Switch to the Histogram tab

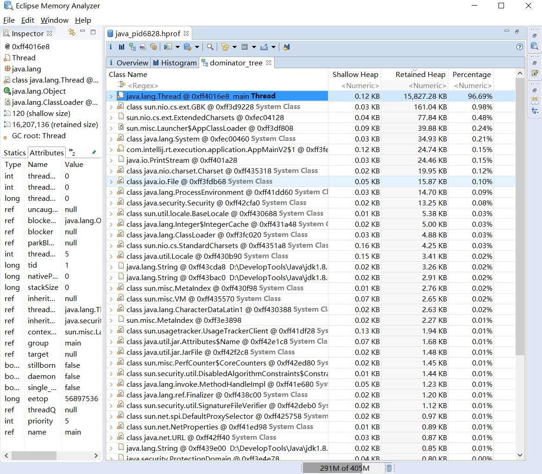(x=175, y=63)
